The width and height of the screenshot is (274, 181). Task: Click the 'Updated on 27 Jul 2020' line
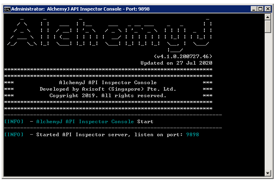(x=177, y=63)
